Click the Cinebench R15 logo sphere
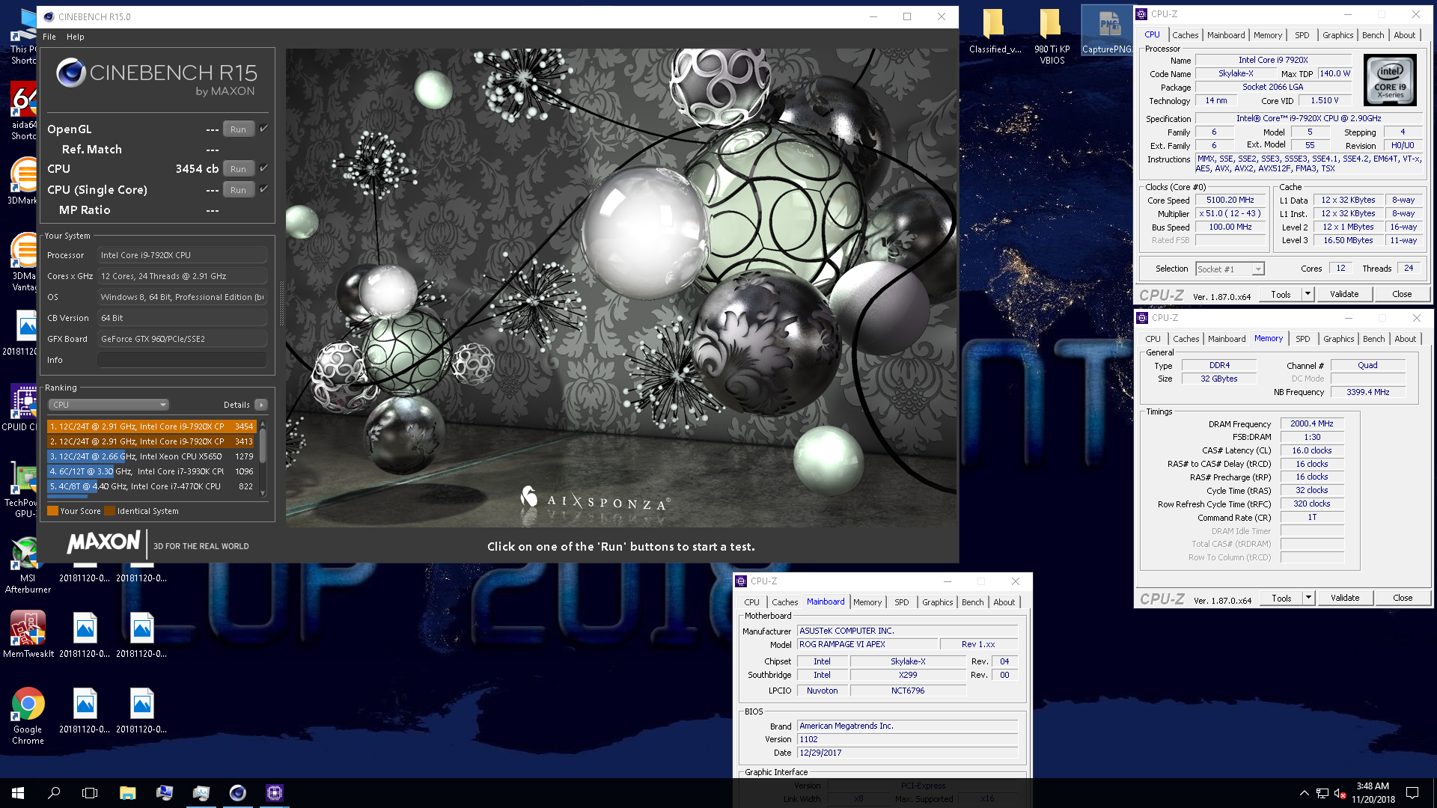 (71, 73)
